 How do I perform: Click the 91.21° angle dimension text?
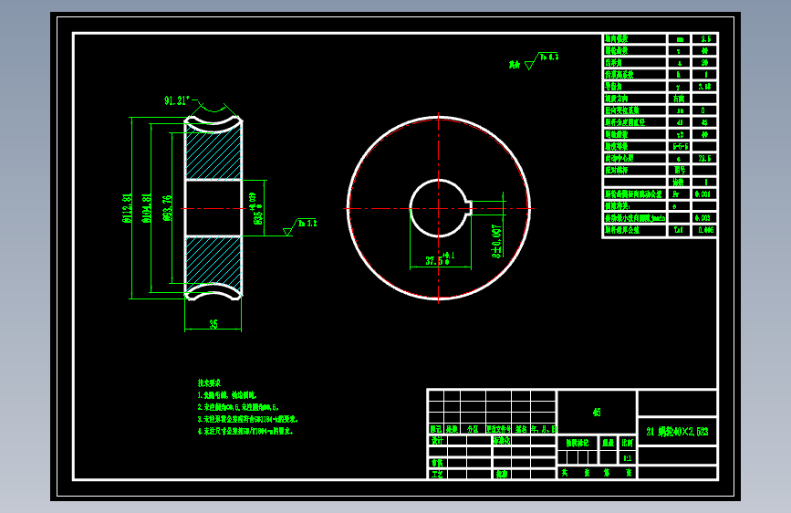pyautogui.click(x=177, y=100)
